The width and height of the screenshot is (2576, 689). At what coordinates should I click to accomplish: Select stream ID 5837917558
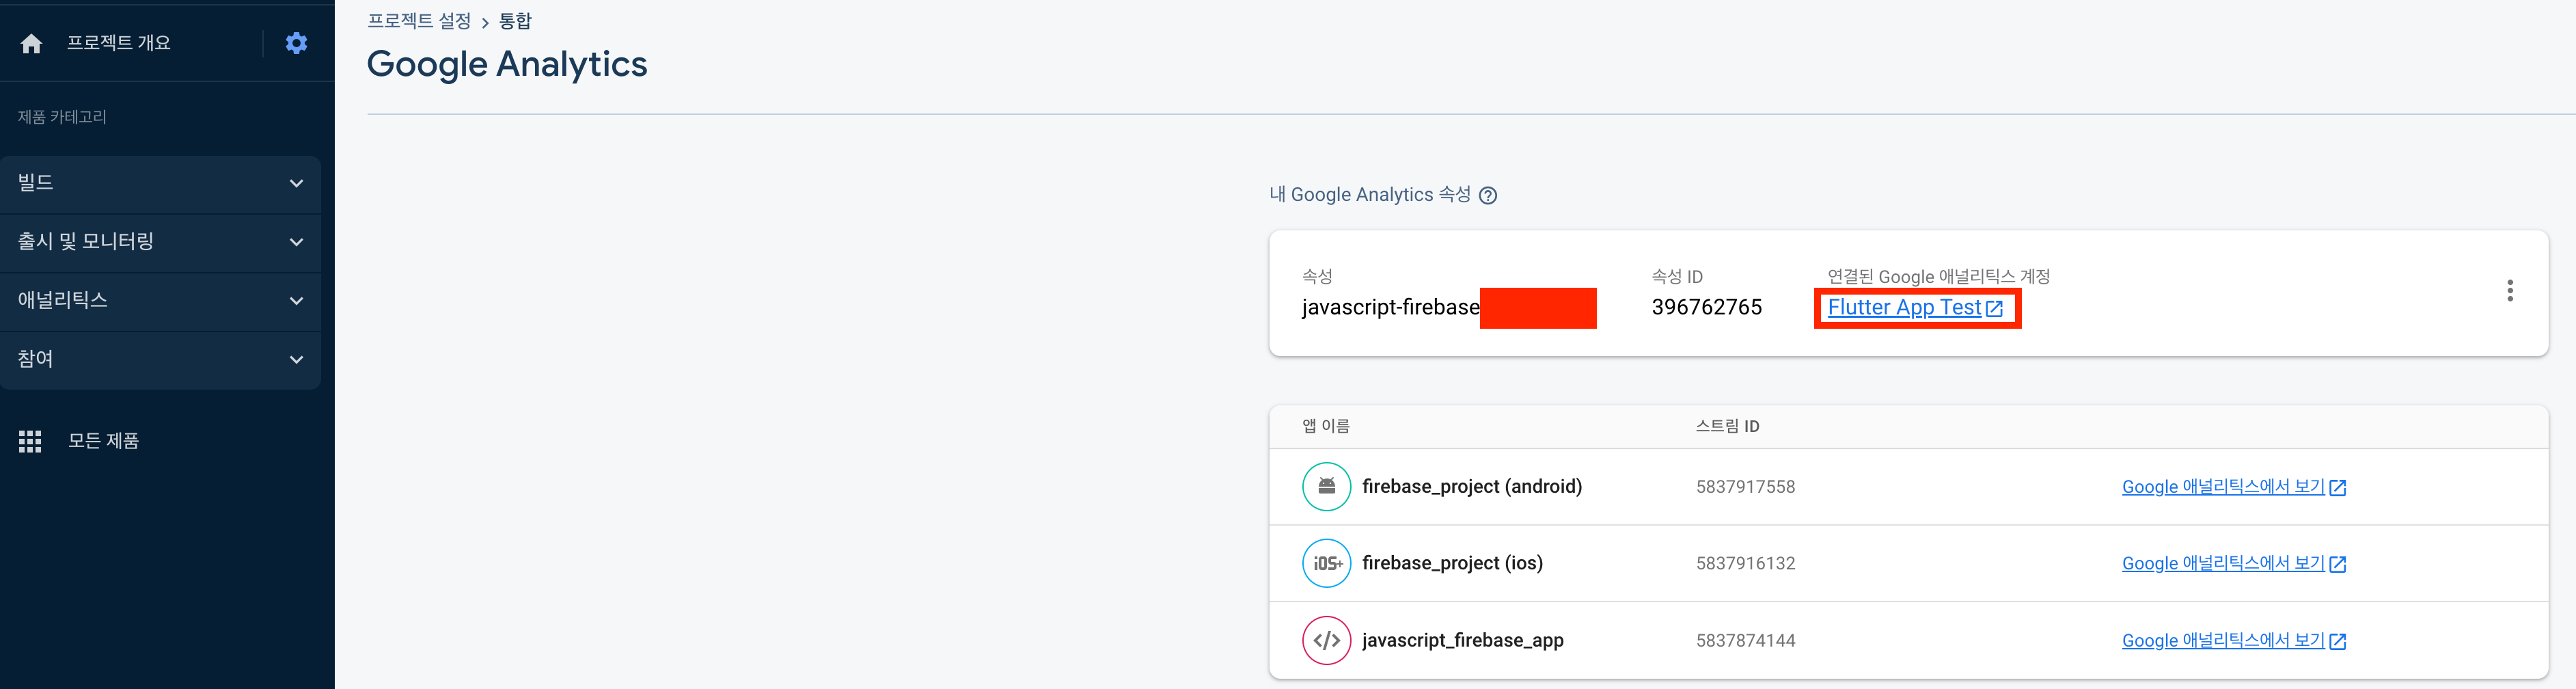(x=1745, y=487)
